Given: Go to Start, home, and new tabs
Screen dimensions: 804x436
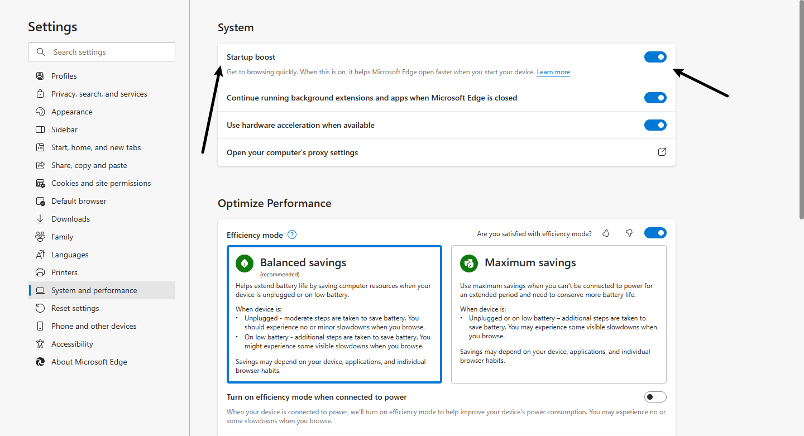Looking at the screenshot, I should 102,147.
